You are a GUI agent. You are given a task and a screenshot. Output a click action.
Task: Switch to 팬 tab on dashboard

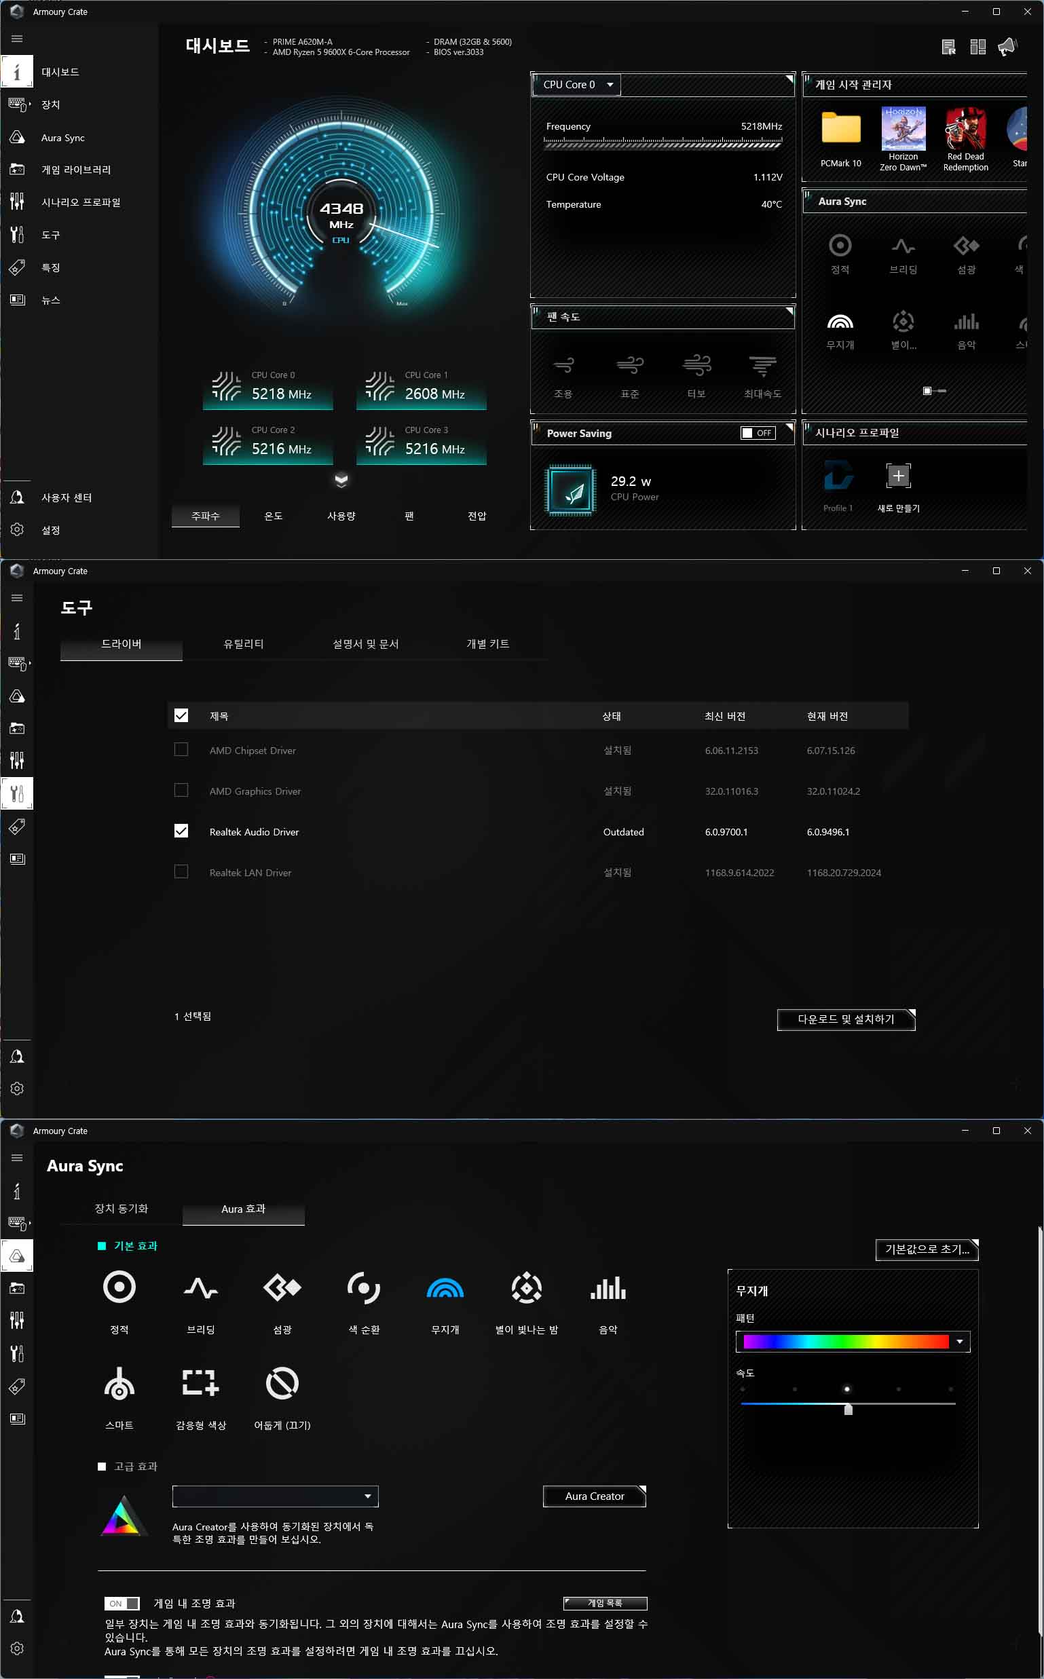(x=409, y=516)
